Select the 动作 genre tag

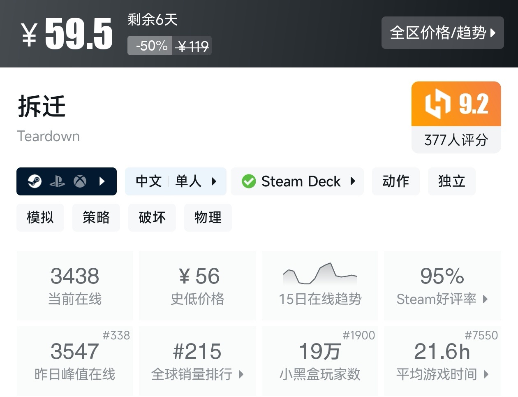(395, 181)
